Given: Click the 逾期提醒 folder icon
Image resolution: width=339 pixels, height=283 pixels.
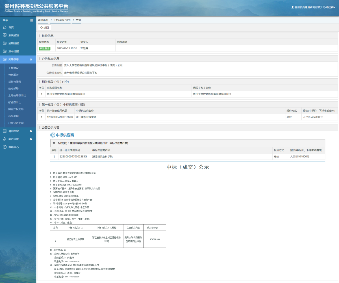Looking at the screenshot, I should click(5, 43).
